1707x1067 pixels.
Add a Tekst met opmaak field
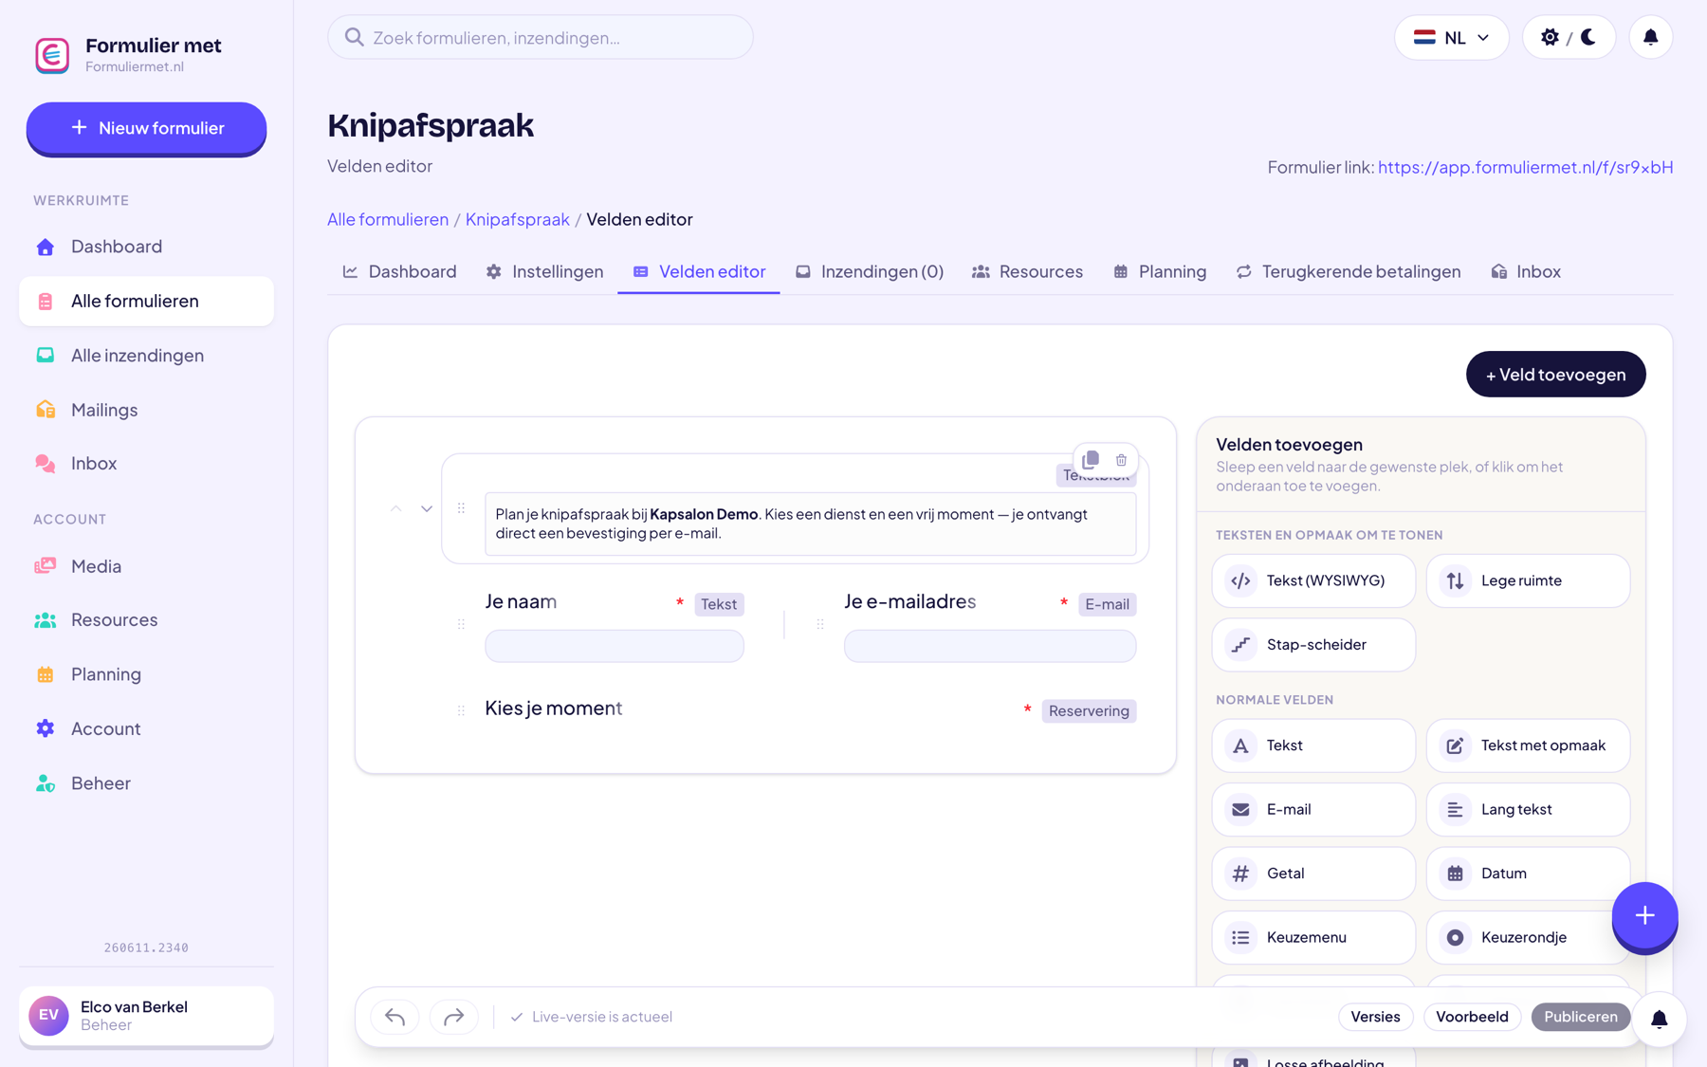click(1528, 745)
